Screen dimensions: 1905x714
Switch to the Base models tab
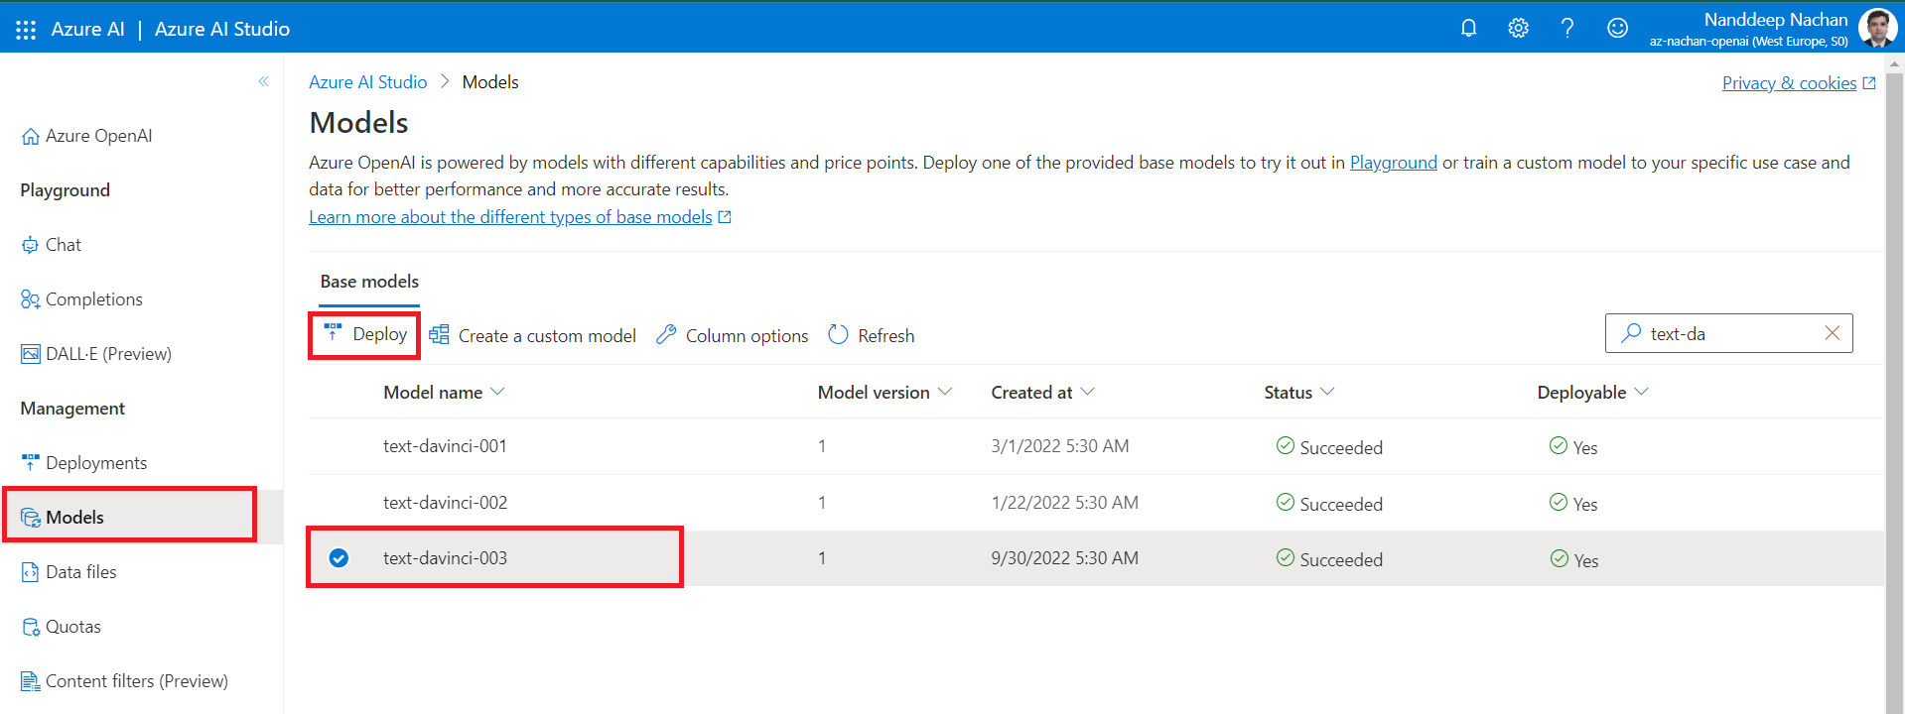click(x=369, y=282)
